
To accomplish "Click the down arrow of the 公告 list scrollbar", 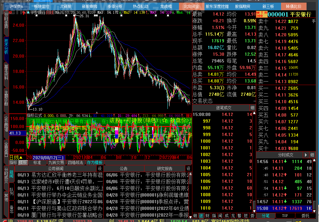I will [190, 217].
